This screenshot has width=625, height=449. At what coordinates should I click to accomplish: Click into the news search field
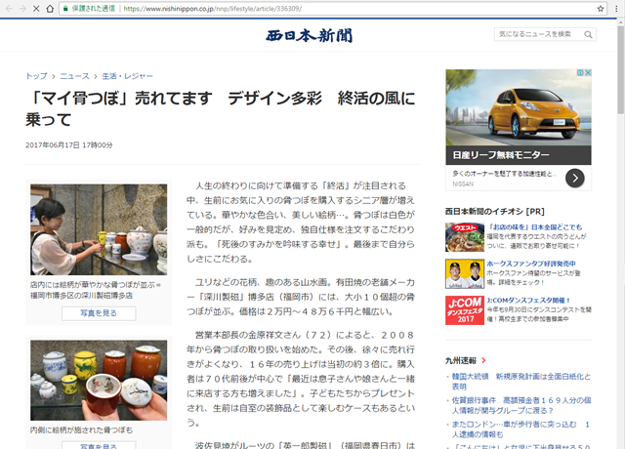[535, 34]
